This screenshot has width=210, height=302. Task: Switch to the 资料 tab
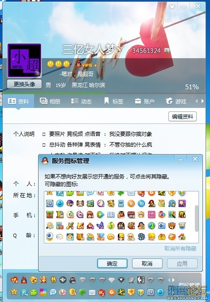coord(19,101)
